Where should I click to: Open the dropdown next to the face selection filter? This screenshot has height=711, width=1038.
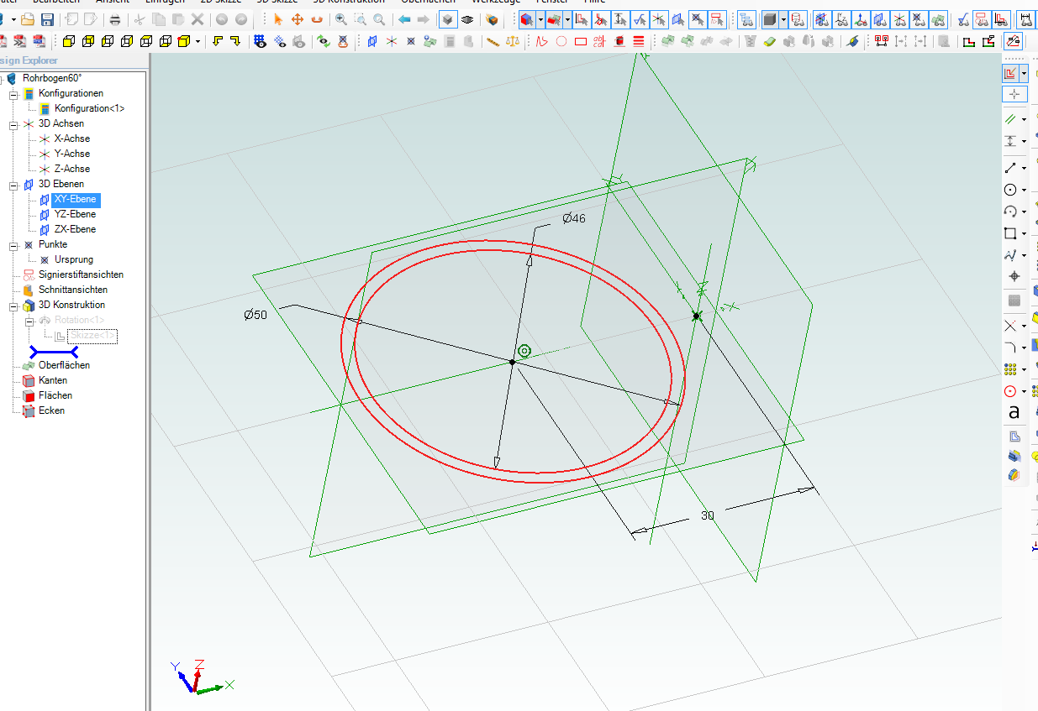(x=567, y=19)
